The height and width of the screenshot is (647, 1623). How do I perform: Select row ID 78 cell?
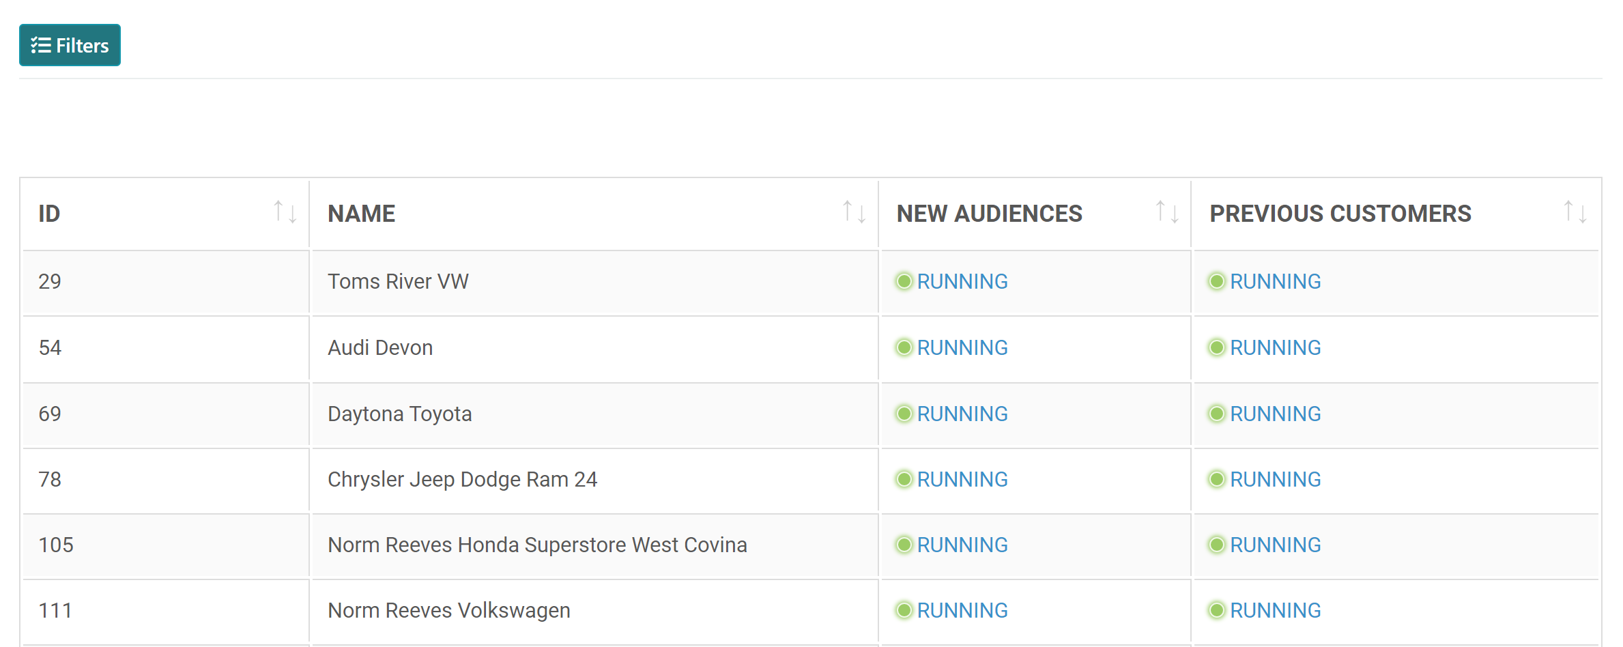click(166, 479)
